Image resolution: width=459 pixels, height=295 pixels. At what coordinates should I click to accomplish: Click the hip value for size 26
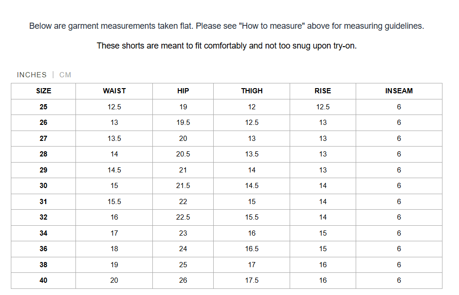[x=183, y=123]
